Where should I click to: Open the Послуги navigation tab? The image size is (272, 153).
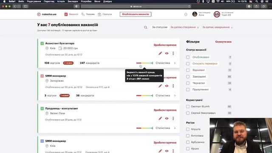tap(105, 14)
